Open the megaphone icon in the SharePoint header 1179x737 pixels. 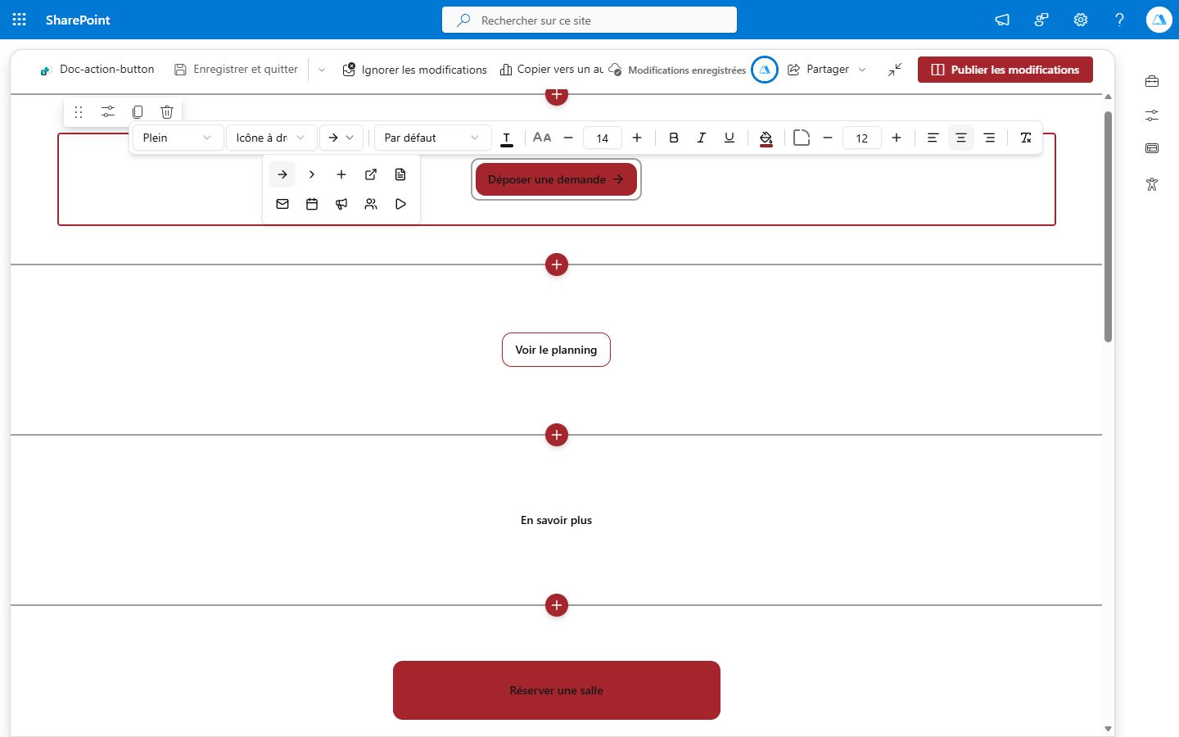pos(1002,20)
